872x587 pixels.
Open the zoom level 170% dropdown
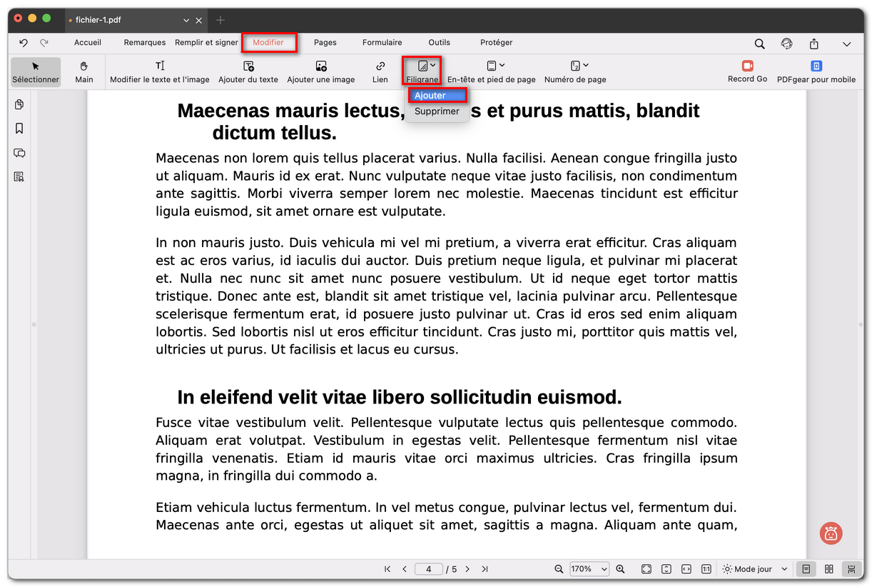point(589,569)
